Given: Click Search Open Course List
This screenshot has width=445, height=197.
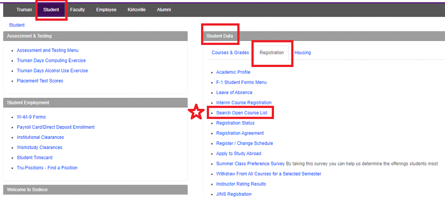Looking at the screenshot, I should (242, 113).
